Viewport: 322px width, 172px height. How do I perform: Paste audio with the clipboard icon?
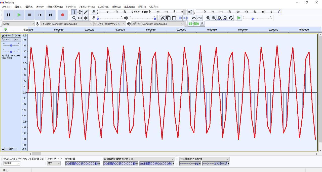point(174,18)
